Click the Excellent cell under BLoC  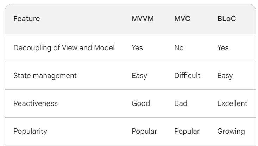[x=232, y=103]
